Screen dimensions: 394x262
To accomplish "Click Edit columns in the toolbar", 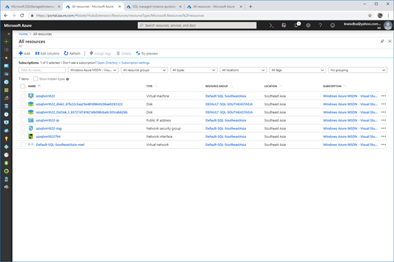I will pyautogui.click(x=47, y=53).
